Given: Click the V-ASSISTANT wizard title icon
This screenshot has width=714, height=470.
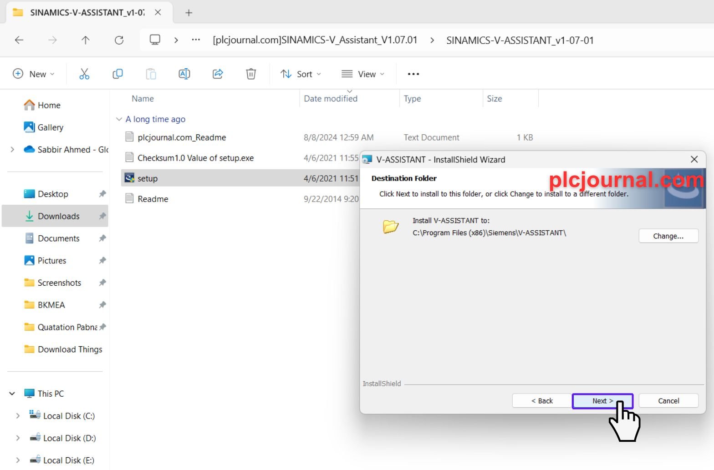Looking at the screenshot, I should [367, 159].
